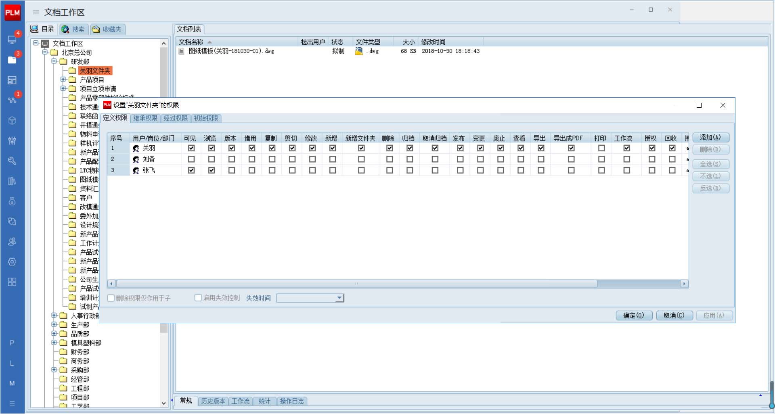The height and width of the screenshot is (414, 775).
Task: Open the settings gear icon in sidebar
Action: click(x=12, y=262)
